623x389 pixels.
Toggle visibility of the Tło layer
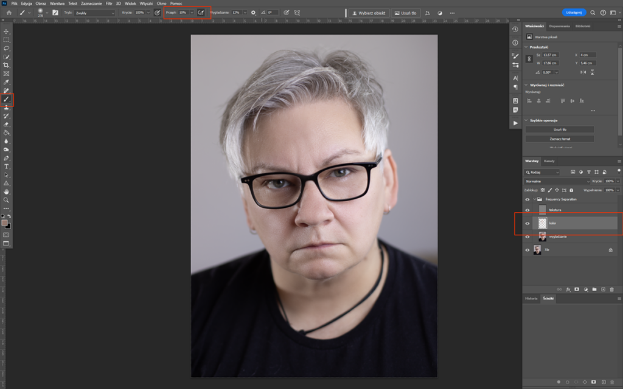point(527,250)
